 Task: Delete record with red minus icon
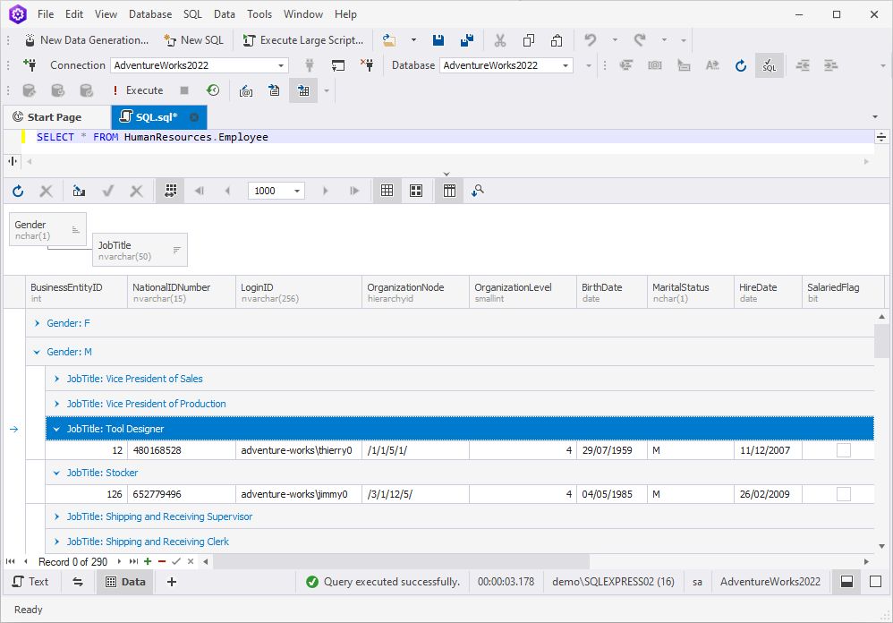tap(162, 561)
